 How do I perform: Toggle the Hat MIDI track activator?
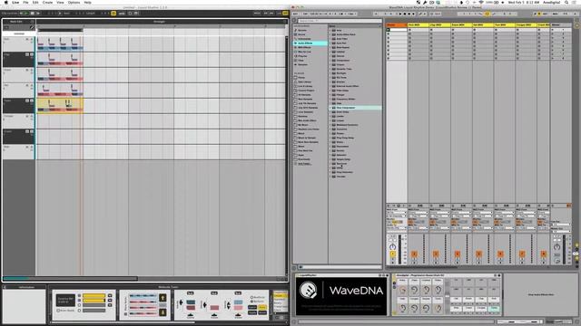478,254
